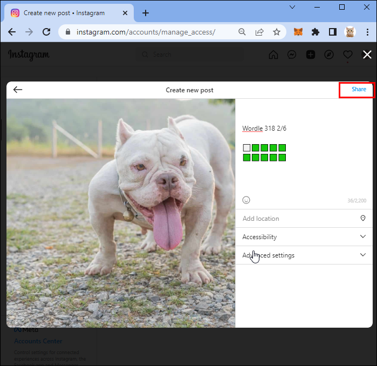Click the Instagram logo wordmark
Image resolution: width=377 pixels, height=366 pixels.
[x=29, y=55]
